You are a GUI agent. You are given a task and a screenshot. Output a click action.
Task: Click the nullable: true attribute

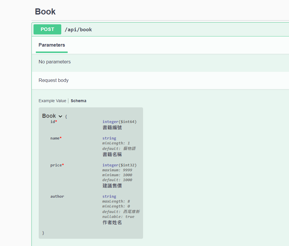(x=118, y=217)
